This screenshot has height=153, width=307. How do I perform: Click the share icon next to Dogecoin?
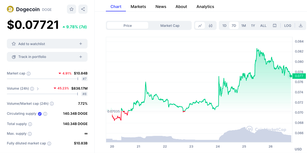click(83, 9)
